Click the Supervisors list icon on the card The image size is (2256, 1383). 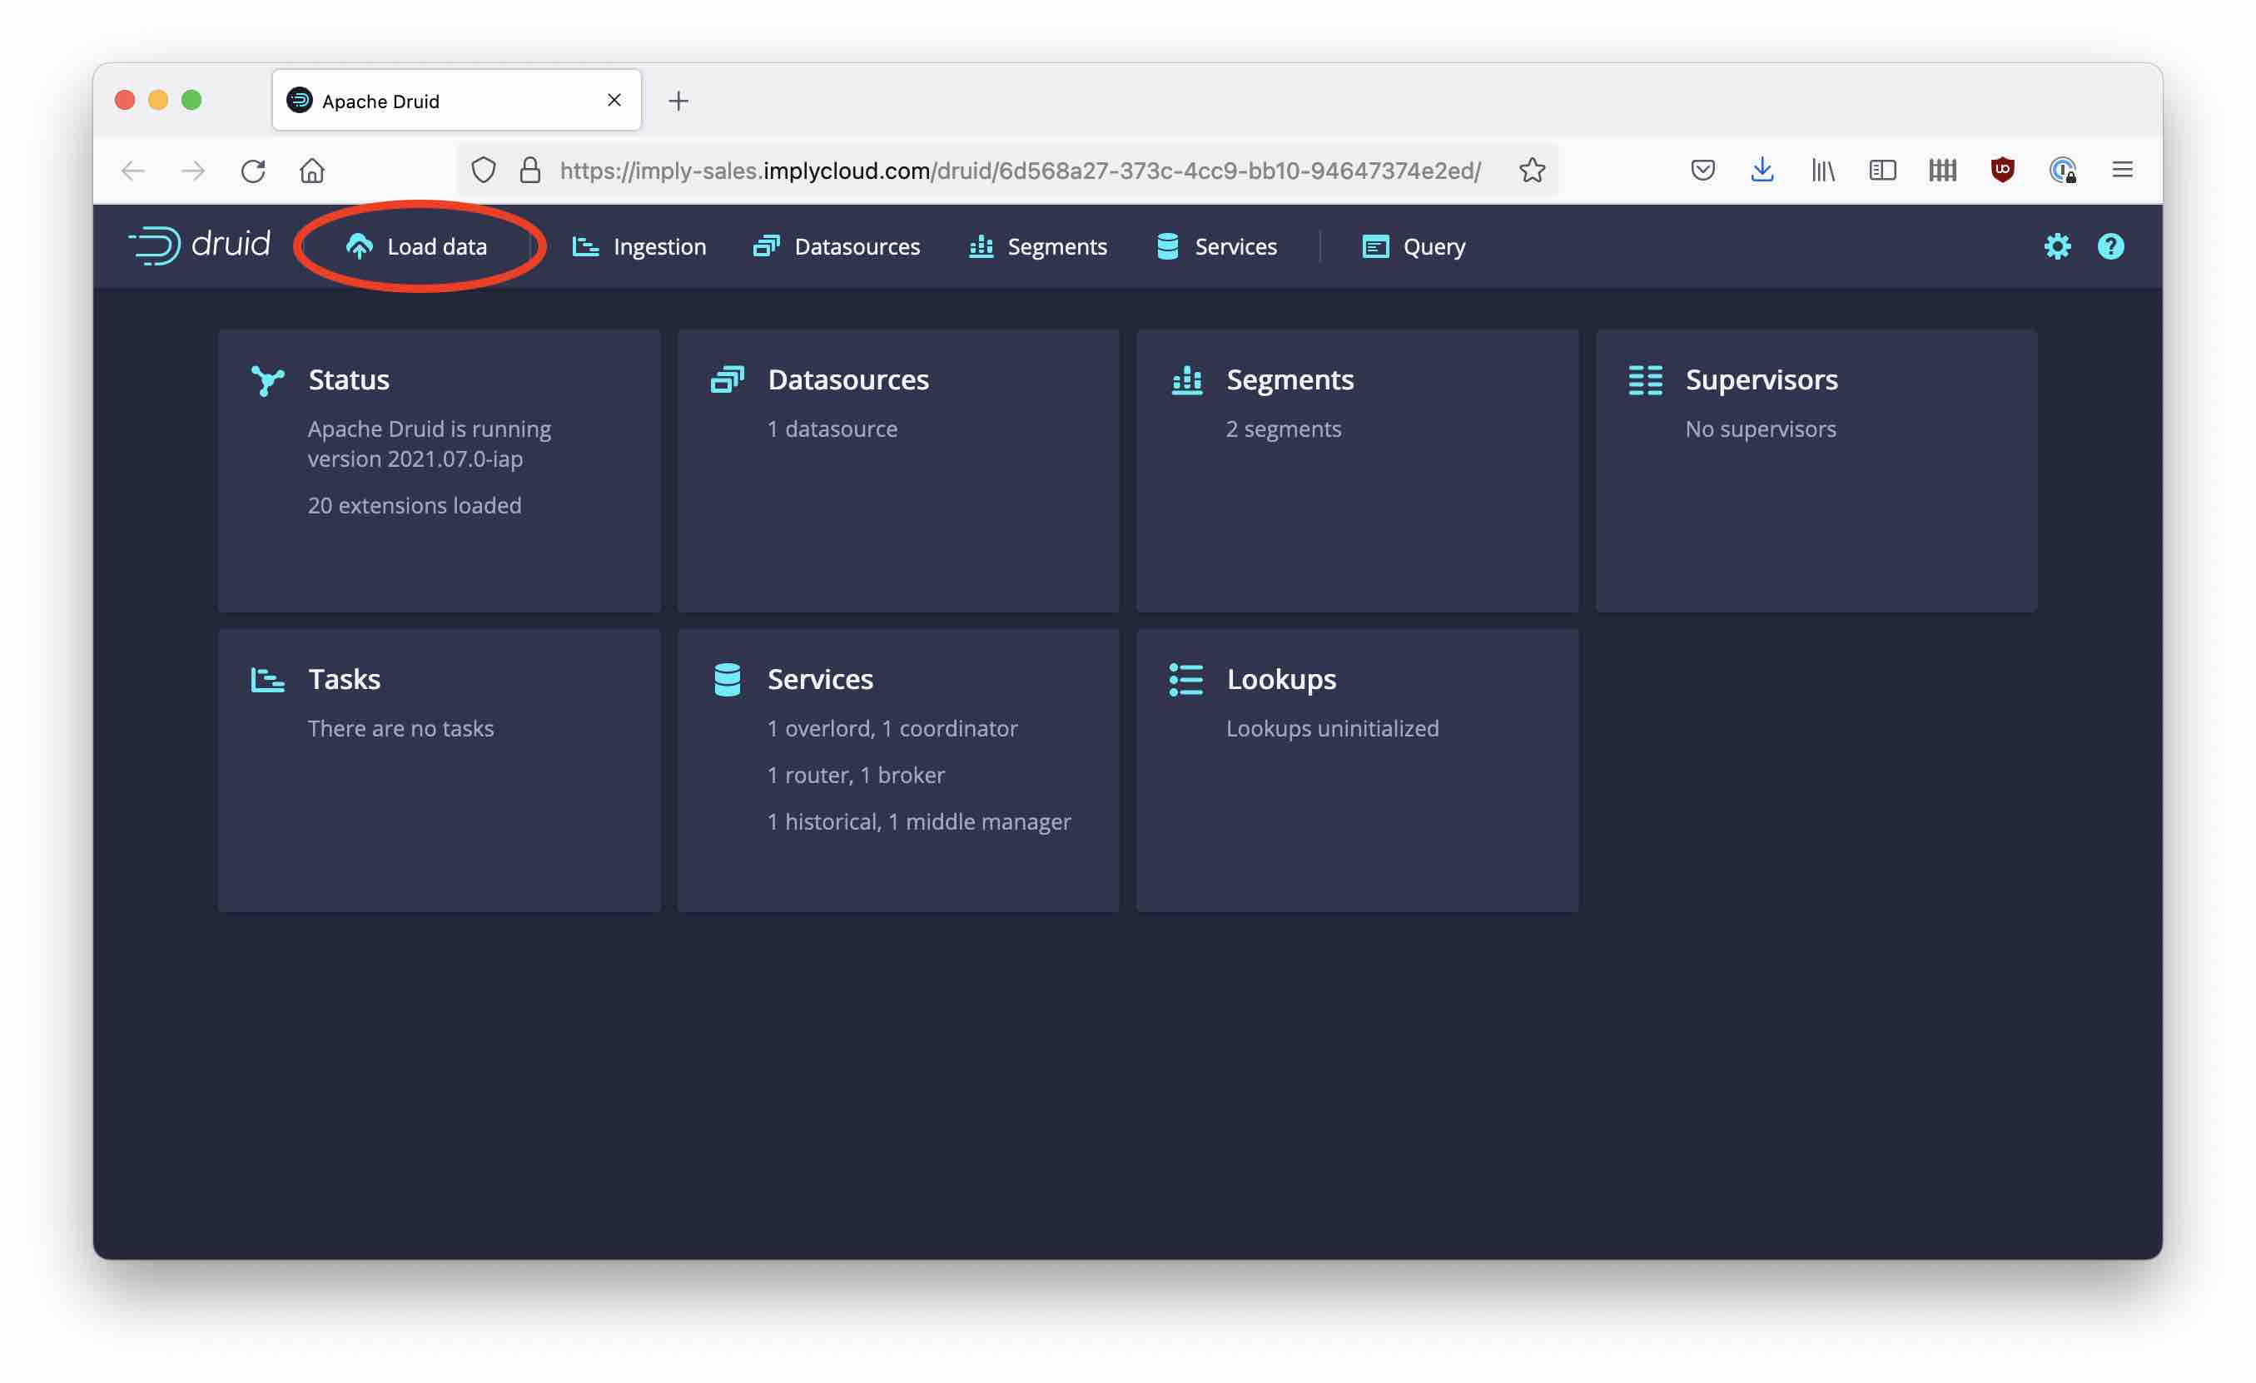[1644, 381]
